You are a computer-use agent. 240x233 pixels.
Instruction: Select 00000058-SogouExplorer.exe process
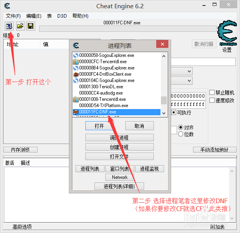117,55
